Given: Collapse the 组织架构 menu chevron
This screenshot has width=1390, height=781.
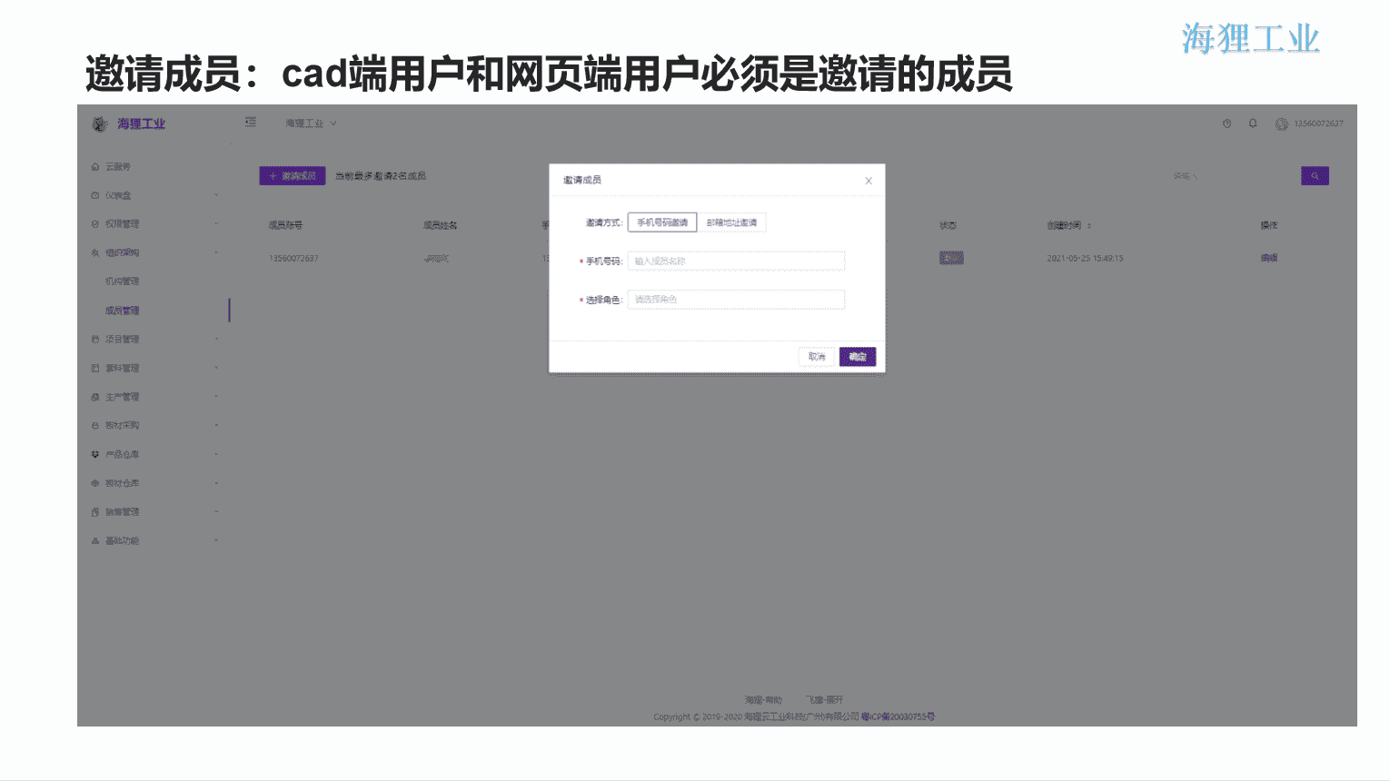Looking at the screenshot, I should (216, 252).
